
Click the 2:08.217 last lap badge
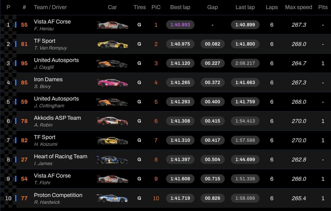tap(245, 63)
